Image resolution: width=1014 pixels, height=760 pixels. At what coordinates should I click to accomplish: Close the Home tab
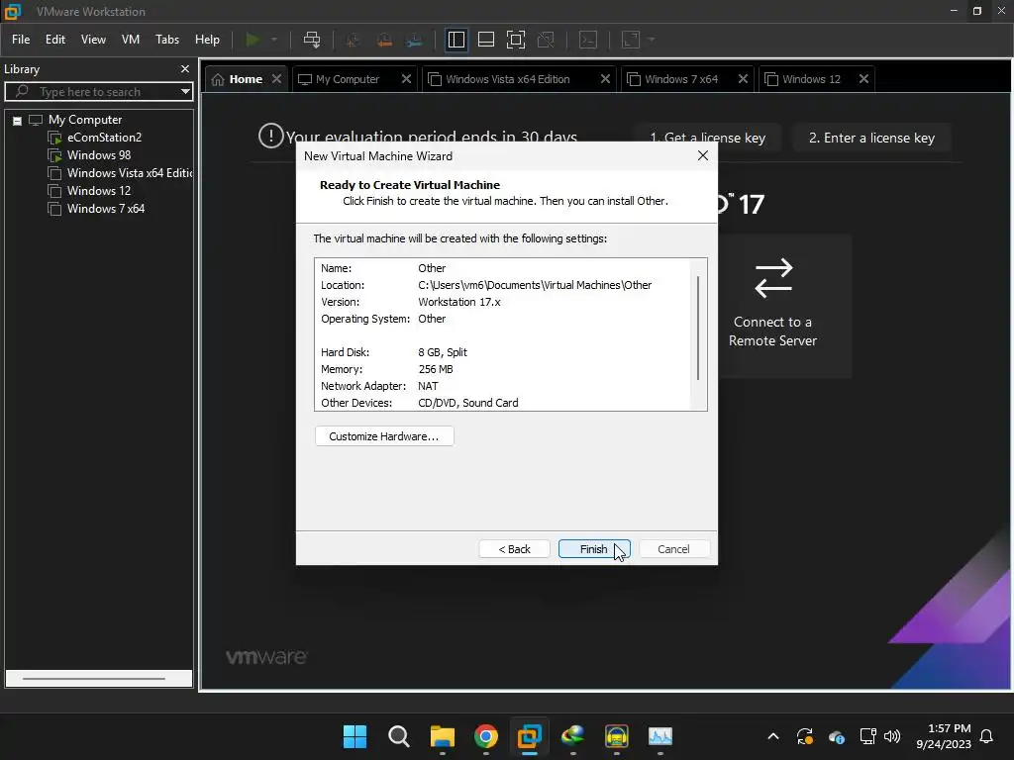(x=277, y=79)
